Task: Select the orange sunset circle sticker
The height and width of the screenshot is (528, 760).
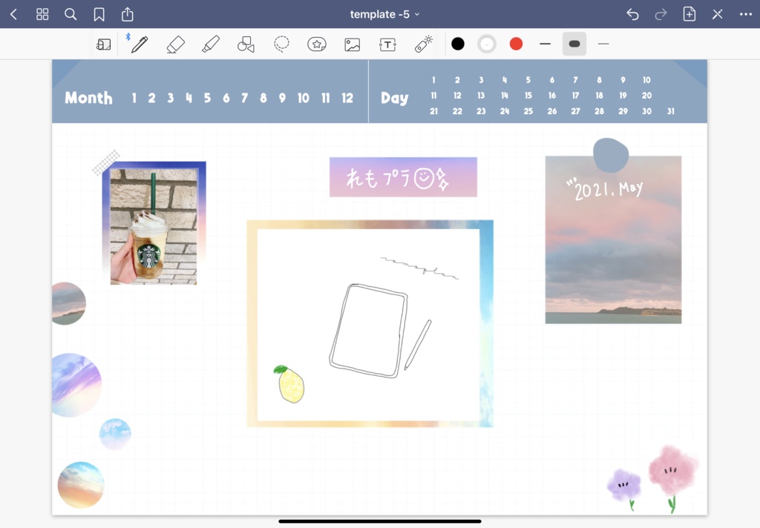Action: (x=81, y=485)
